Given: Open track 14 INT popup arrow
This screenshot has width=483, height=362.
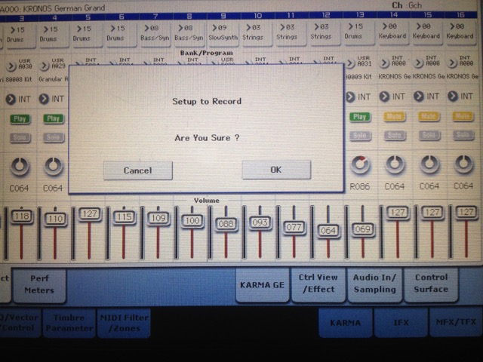Looking at the screenshot, I should [x=384, y=97].
